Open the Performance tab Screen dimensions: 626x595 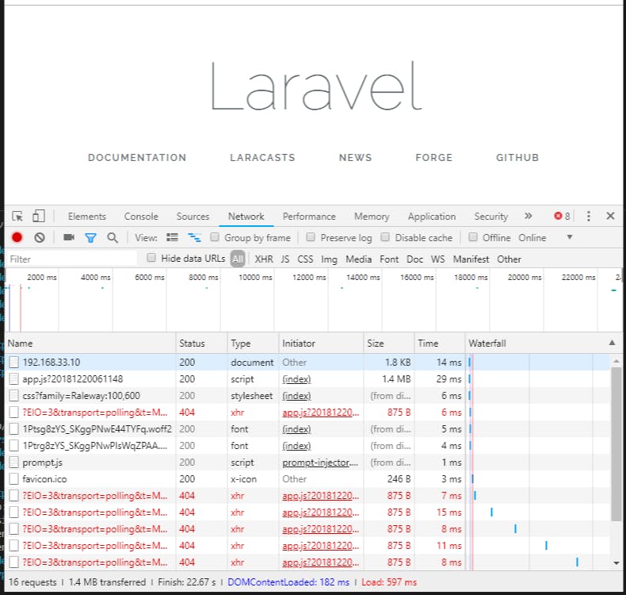(x=309, y=216)
